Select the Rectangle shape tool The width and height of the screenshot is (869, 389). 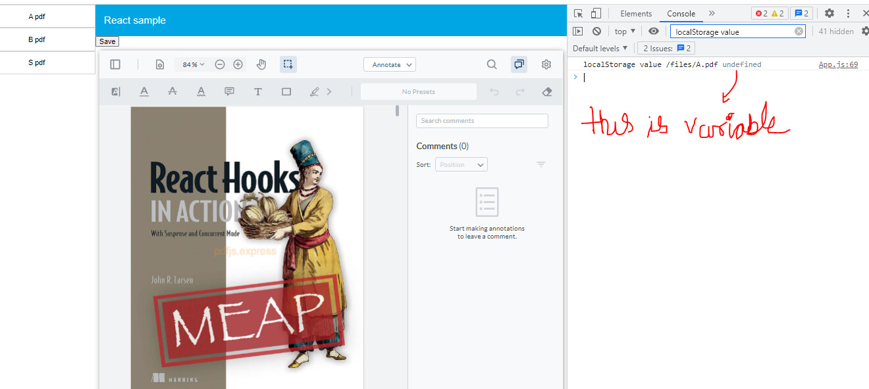pos(286,92)
